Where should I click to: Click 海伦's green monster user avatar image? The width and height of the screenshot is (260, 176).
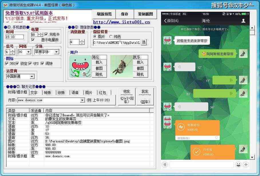pos(80,66)
